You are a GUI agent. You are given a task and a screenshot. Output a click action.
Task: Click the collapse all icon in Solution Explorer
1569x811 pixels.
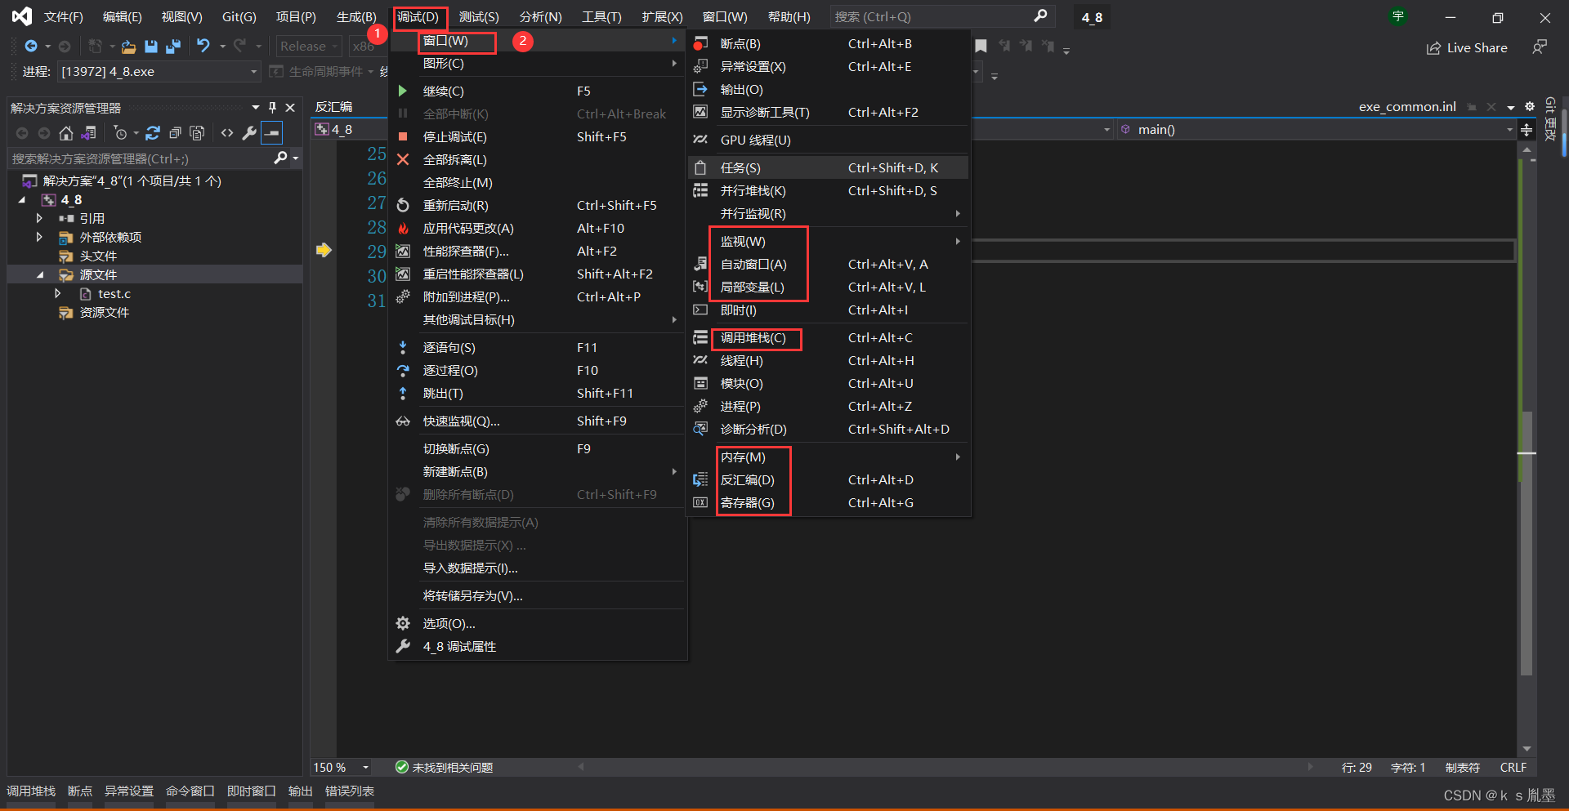pyautogui.click(x=175, y=133)
